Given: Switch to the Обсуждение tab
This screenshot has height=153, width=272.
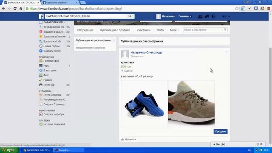Looking at the screenshot, I should pyautogui.click(x=85, y=30).
